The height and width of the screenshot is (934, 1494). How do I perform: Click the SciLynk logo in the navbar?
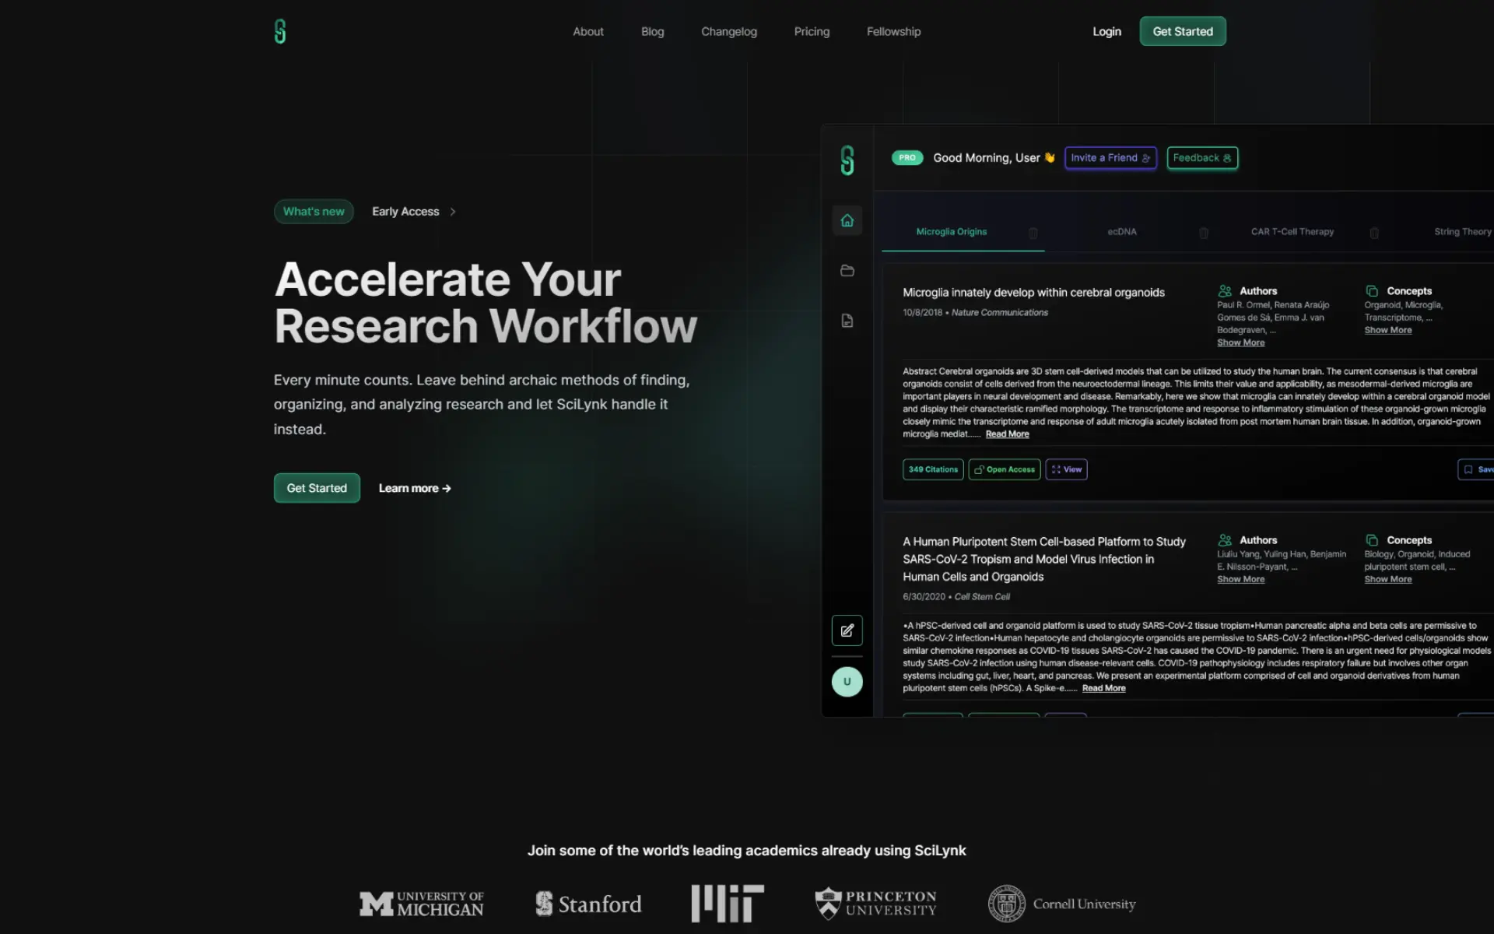[x=280, y=31]
